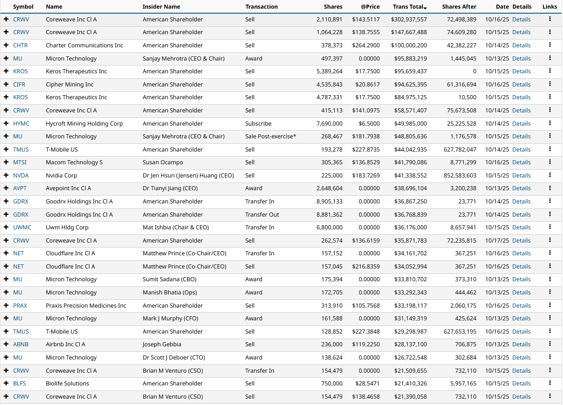Sort by Shares After column header
This screenshot has width=563, height=405.
[459, 7]
